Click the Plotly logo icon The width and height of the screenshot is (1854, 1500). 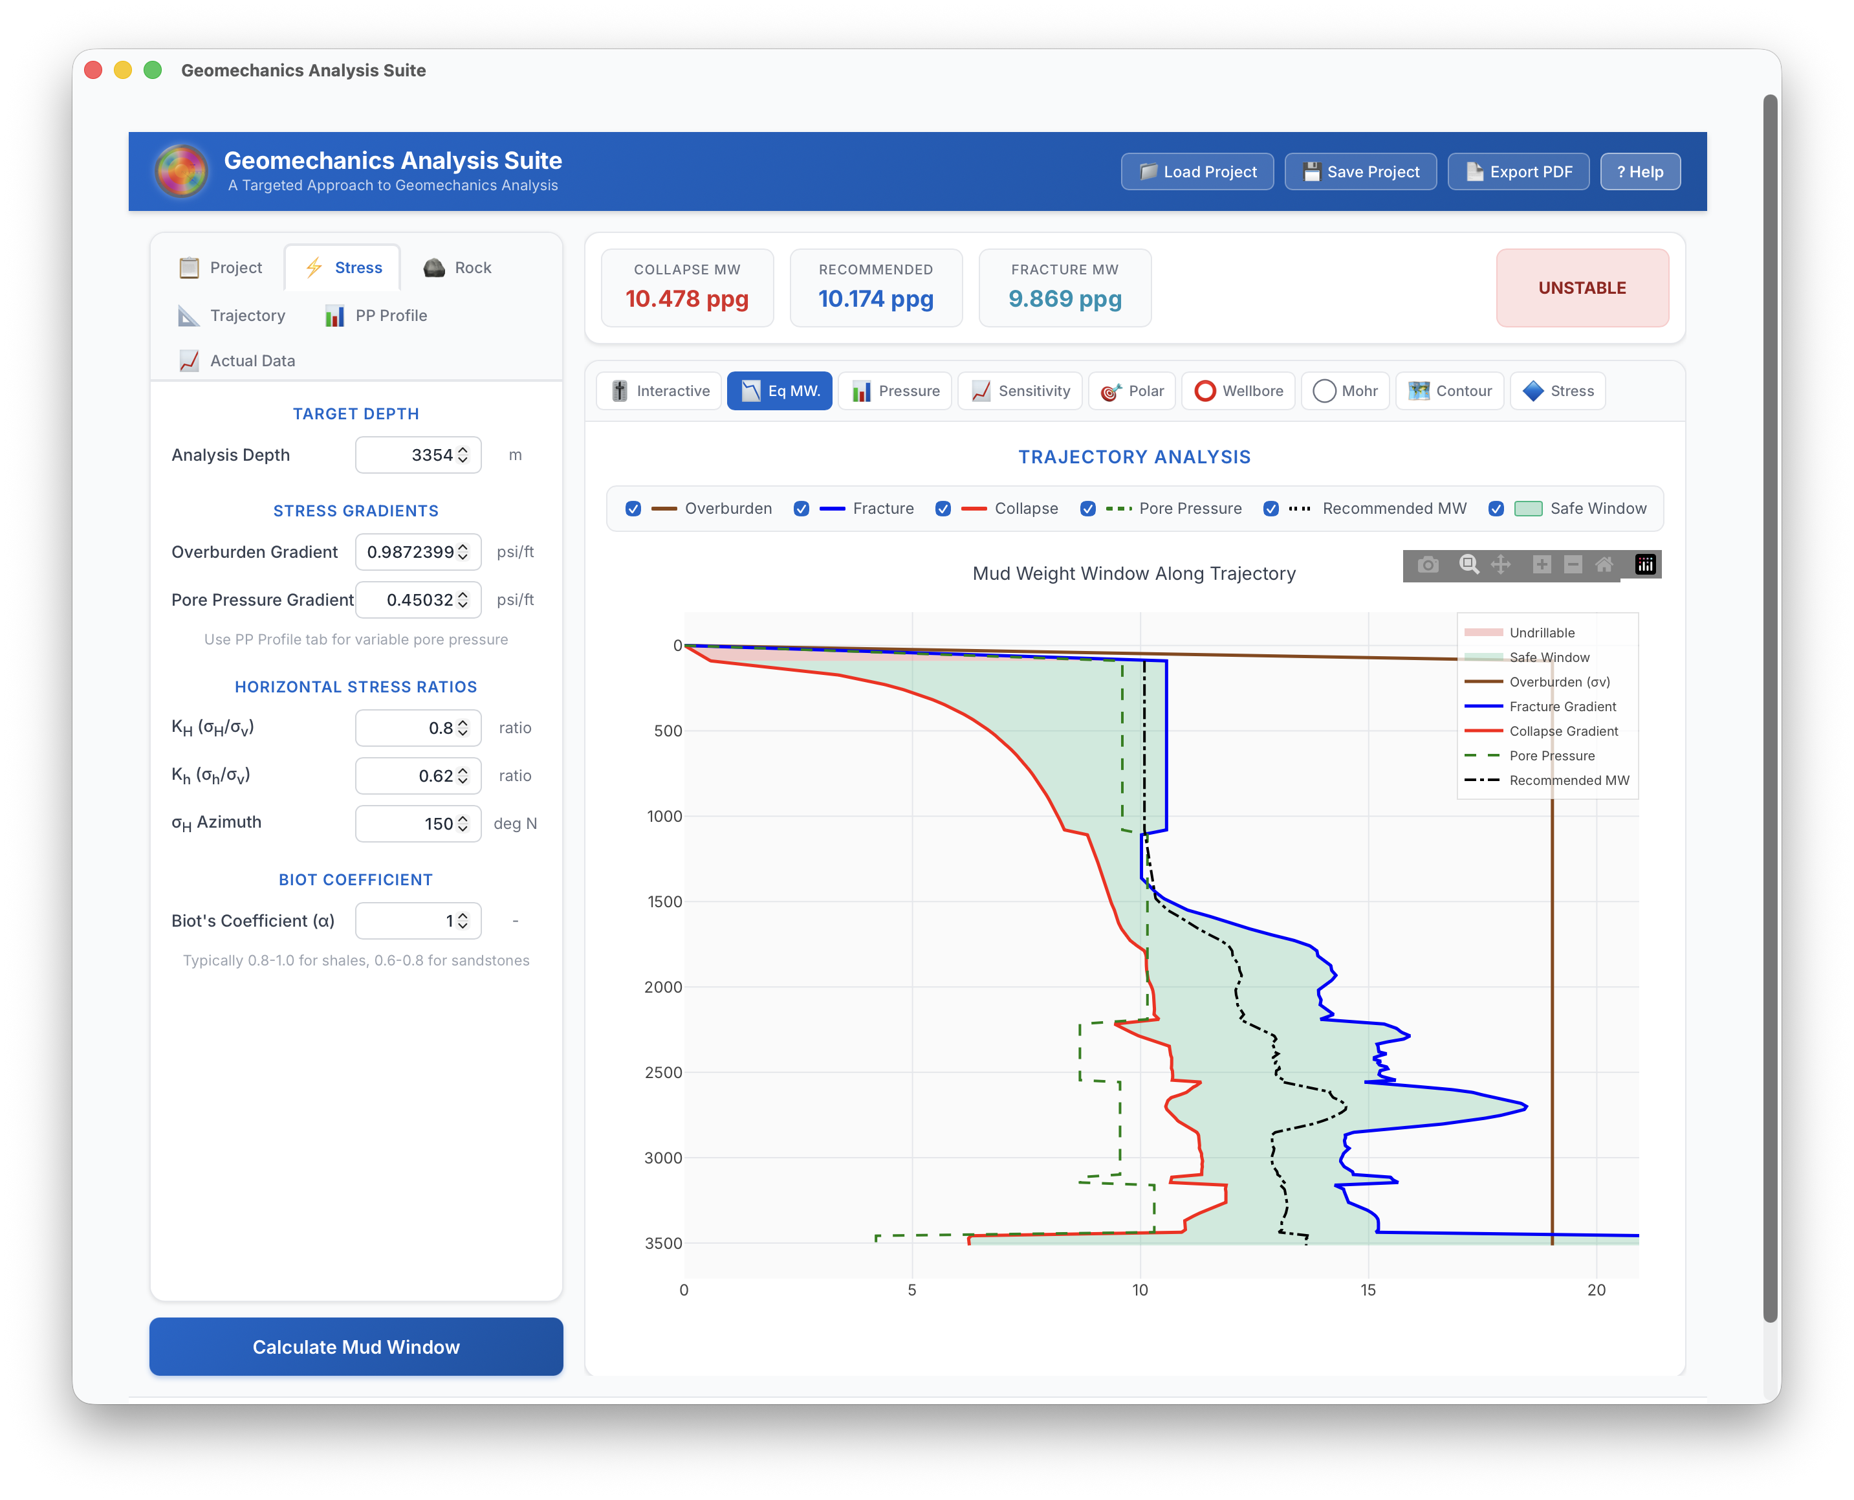click(1645, 565)
